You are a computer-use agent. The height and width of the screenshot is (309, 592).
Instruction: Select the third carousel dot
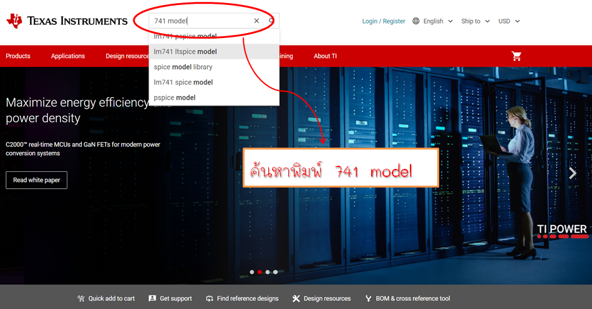pyautogui.click(x=268, y=272)
